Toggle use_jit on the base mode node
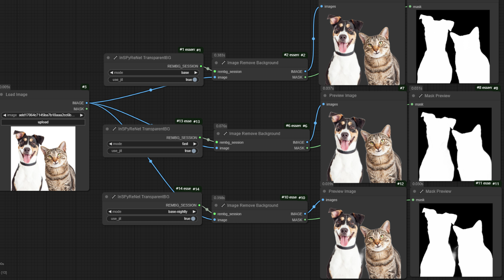This screenshot has width=504, height=280. pos(194,80)
